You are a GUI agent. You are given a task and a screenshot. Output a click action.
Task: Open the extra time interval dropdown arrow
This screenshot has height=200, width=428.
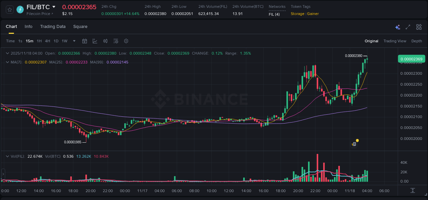(x=74, y=41)
